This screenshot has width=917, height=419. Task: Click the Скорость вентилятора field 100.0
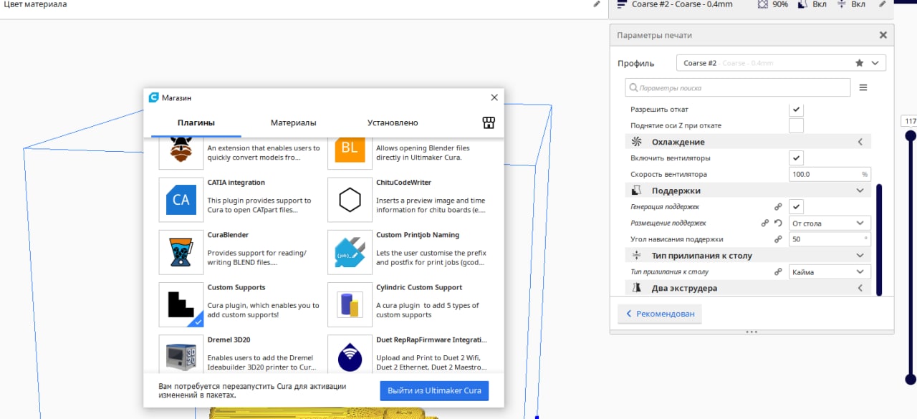[x=830, y=174]
